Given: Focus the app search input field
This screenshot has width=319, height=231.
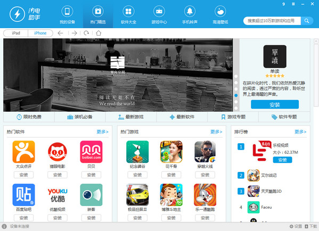Looking at the screenshot, I should point(272,21).
